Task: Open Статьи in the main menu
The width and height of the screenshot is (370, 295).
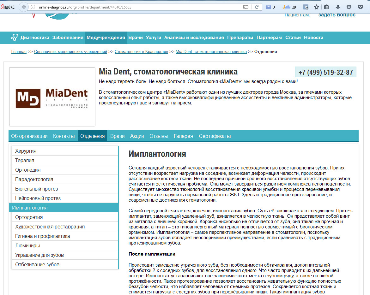Action: (293, 38)
